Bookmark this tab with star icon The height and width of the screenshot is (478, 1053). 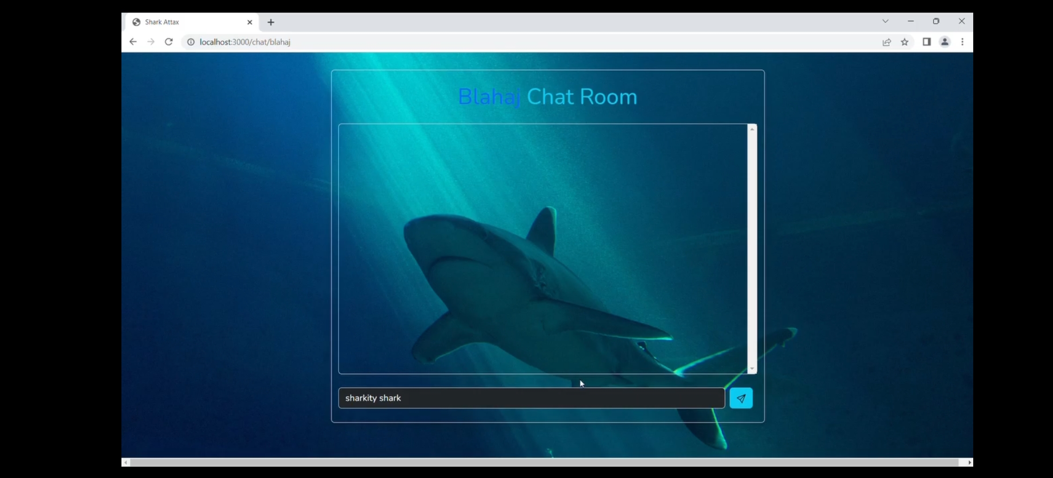pyautogui.click(x=905, y=42)
